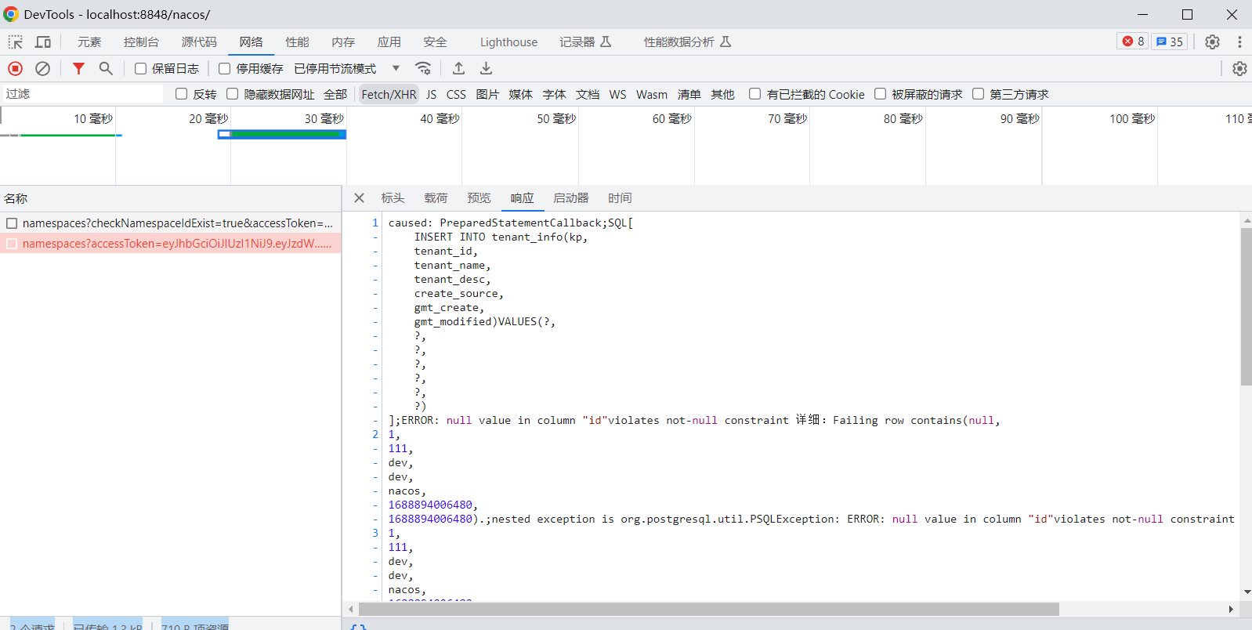This screenshot has width=1252, height=630.
Task: Open the Security panel tab
Action: coord(435,42)
